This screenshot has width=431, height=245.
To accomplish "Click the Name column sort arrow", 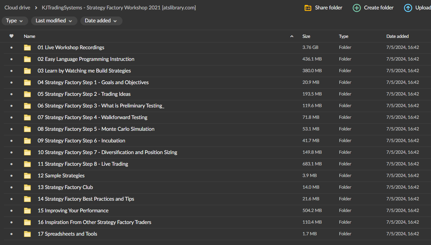I will point(292,36).
